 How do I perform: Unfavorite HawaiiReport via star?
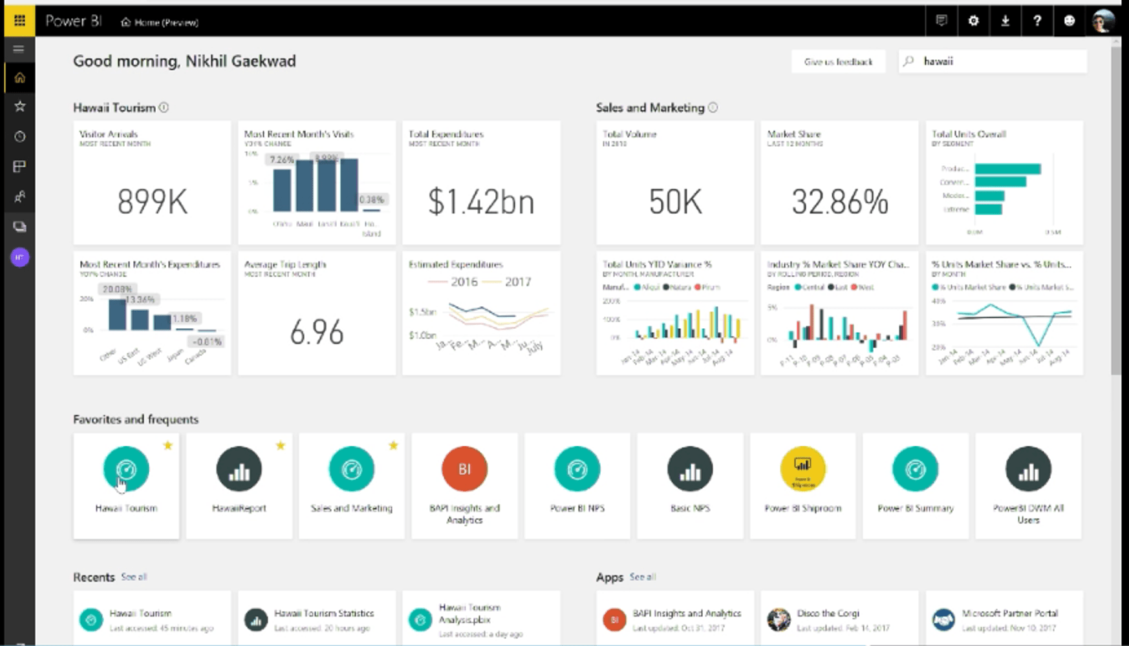click(281, 445)
